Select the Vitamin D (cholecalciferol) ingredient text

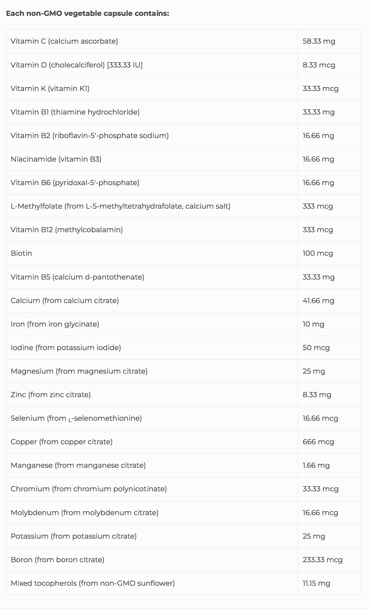tap(76, 65)
